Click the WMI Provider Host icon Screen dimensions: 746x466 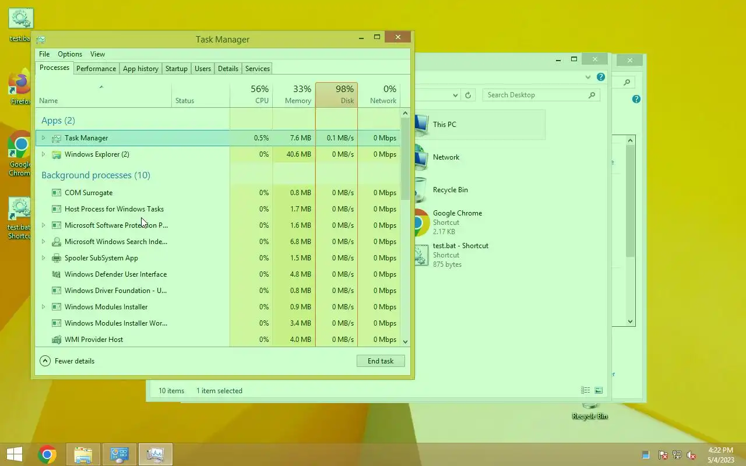click(x=57, y=340)
